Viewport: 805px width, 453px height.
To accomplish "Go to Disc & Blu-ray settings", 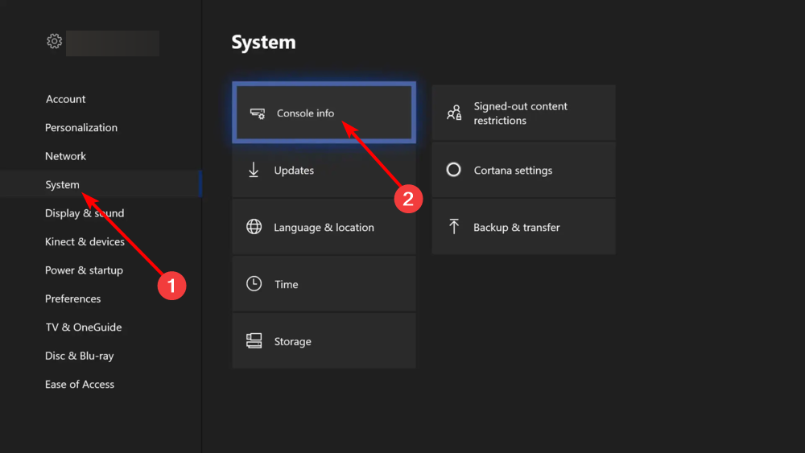I will coord(80,356).
